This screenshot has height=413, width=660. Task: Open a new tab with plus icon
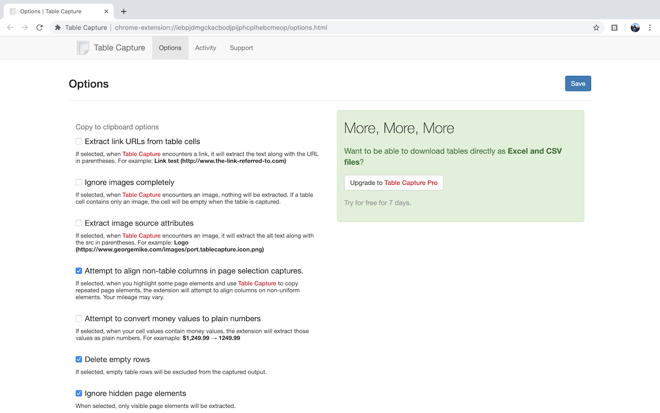point(124,11)
